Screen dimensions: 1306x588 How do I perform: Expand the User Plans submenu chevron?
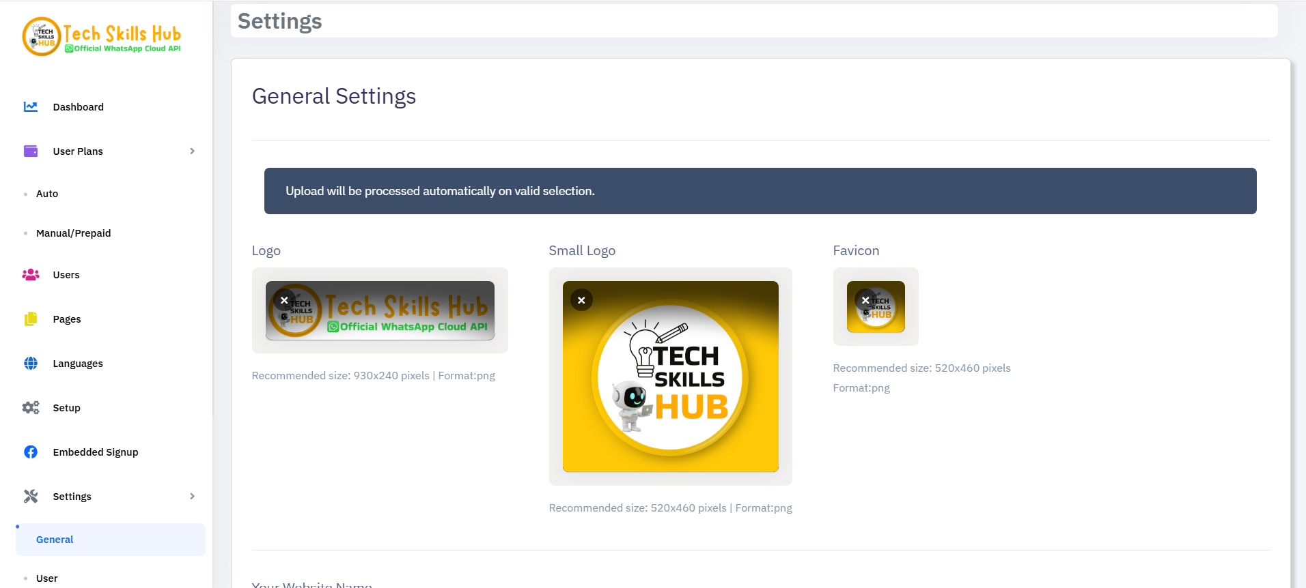[x=192, y=151]
